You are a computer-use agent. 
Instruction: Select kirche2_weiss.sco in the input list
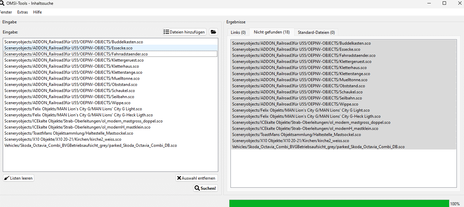(x=63, y=139)
